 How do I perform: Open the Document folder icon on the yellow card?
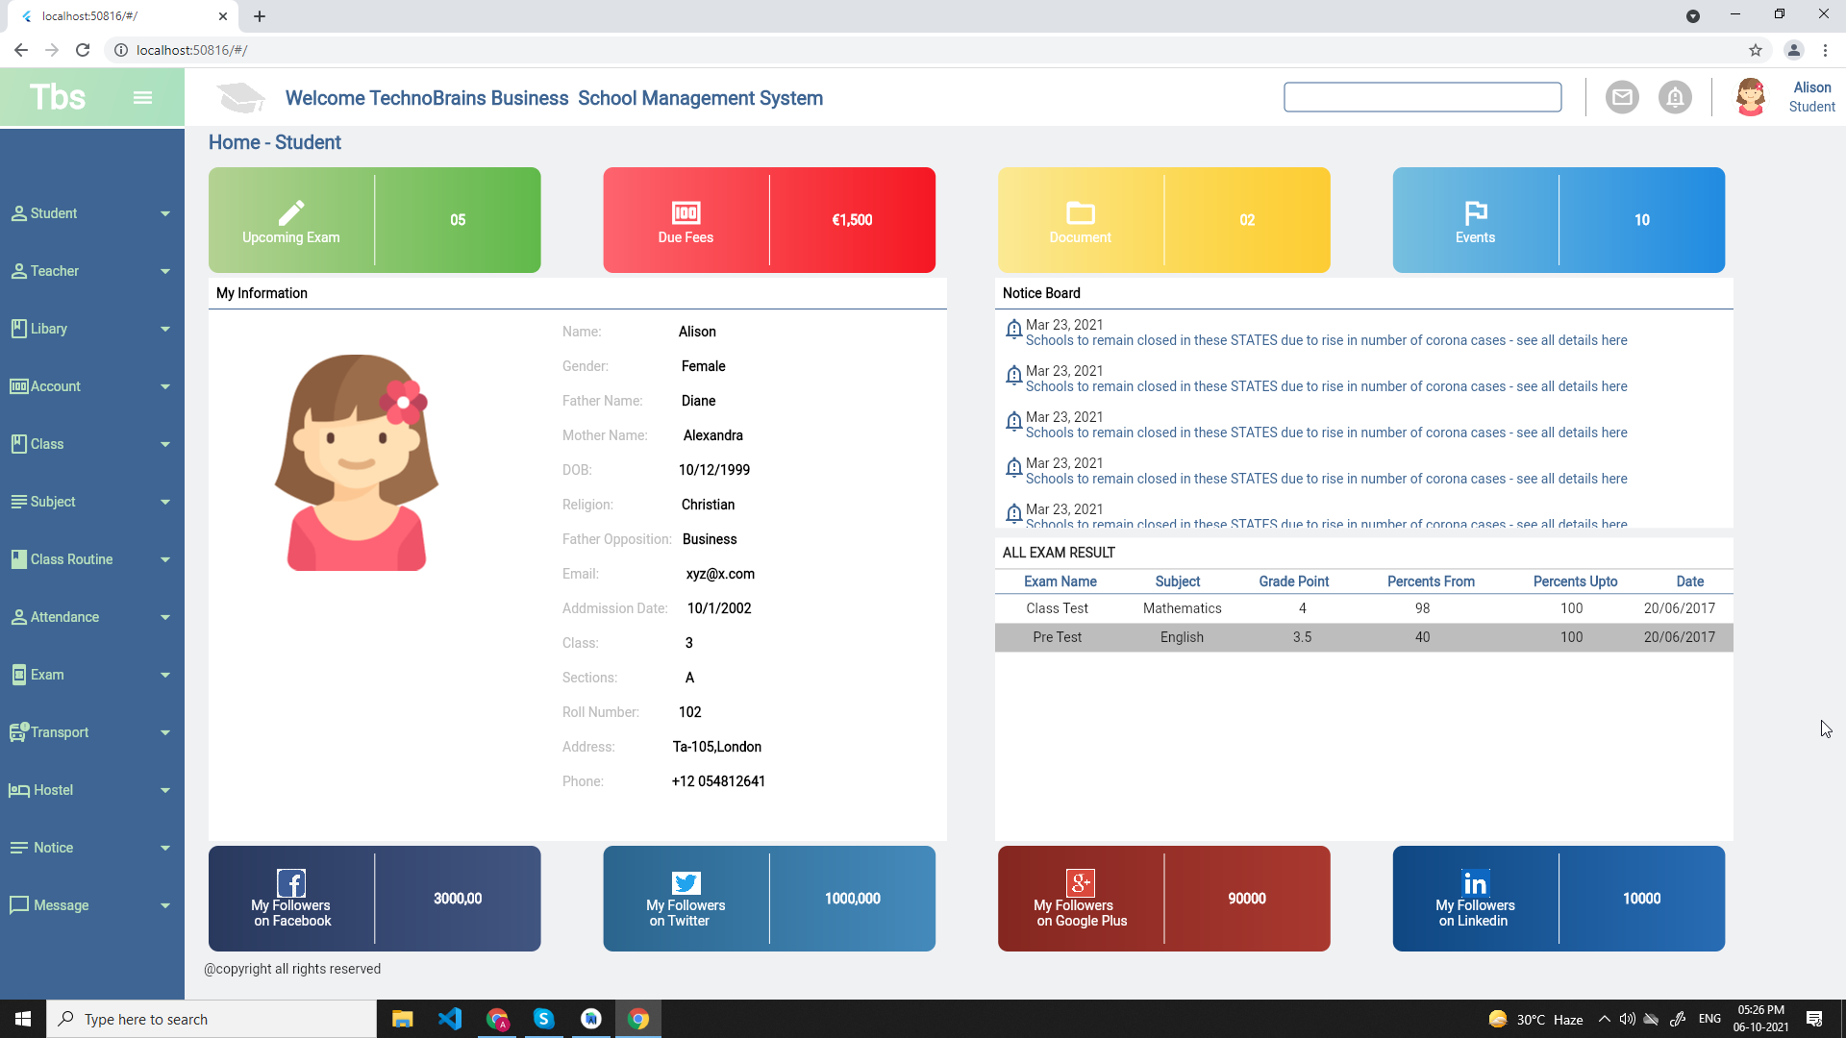pos(1080,212)
